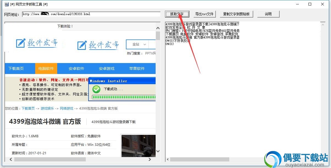This screenshot has height=168, width=331.
Task: Click the extracted line starting 热门搜索：PPTV网络电视
Action: 202,31
